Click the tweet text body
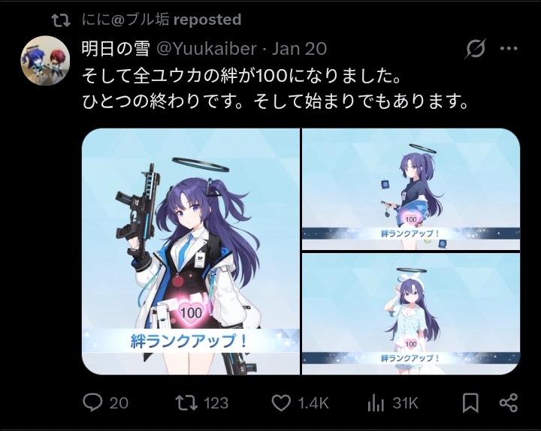Image resolution: width=541 pixels, height=431 pixels. (x=275, y=89)
